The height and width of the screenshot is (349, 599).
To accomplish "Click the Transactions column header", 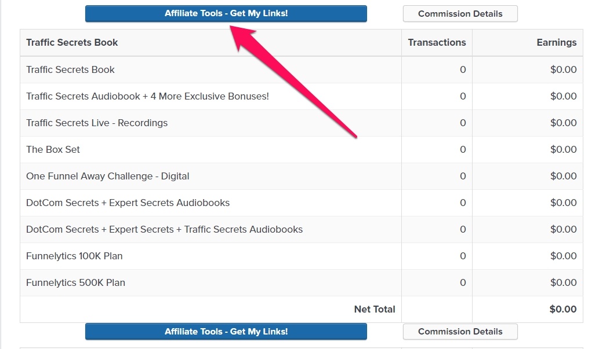I will (437, 42).
